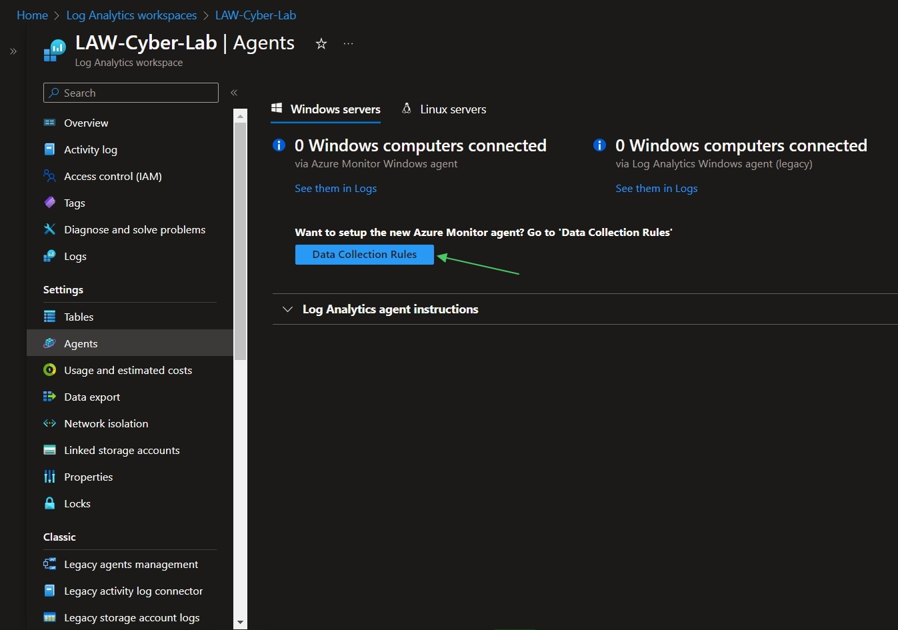Click the Logs icon in sidebar

49,256
